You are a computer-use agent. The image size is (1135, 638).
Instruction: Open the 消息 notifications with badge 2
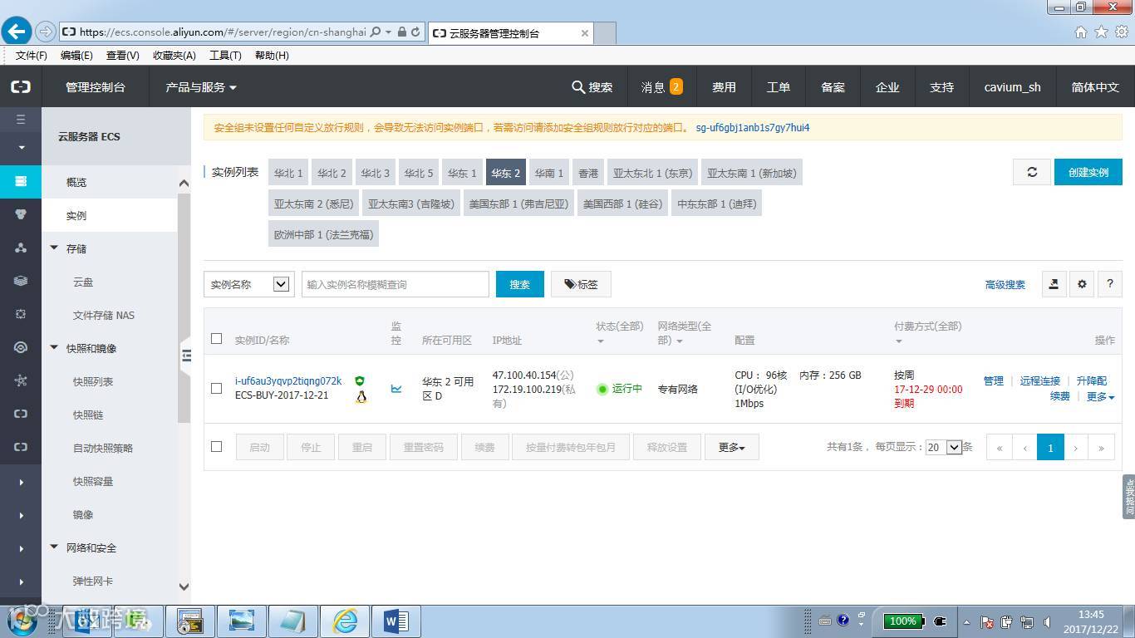point(661,86)
